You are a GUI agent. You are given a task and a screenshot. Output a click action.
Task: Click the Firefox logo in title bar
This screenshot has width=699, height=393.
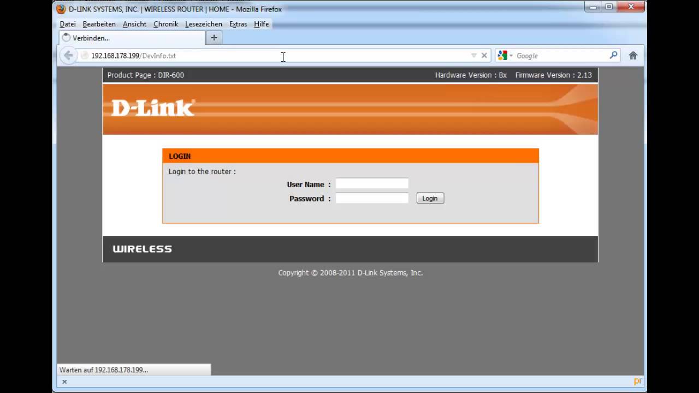[x=61, y=9]
